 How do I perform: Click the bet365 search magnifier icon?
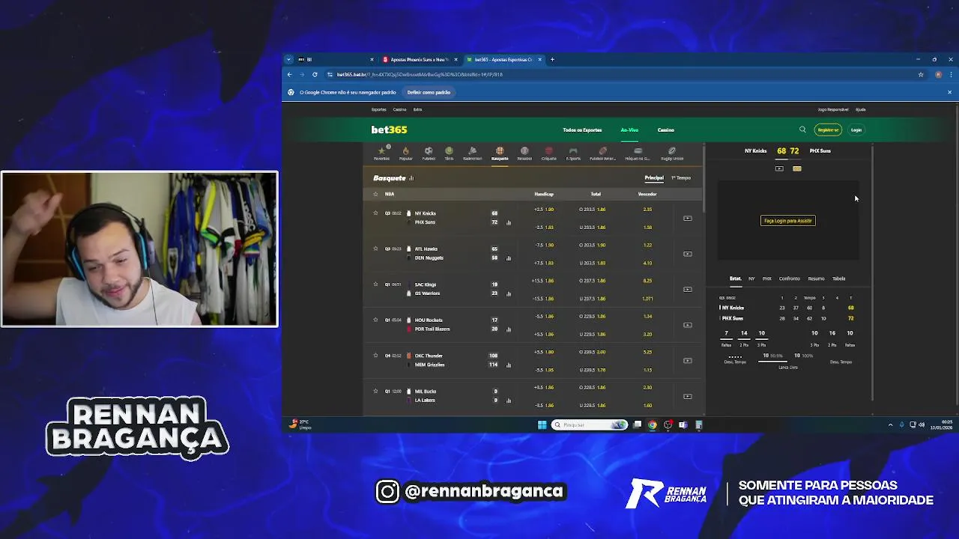pyautogui.click(x=802, y=130)
